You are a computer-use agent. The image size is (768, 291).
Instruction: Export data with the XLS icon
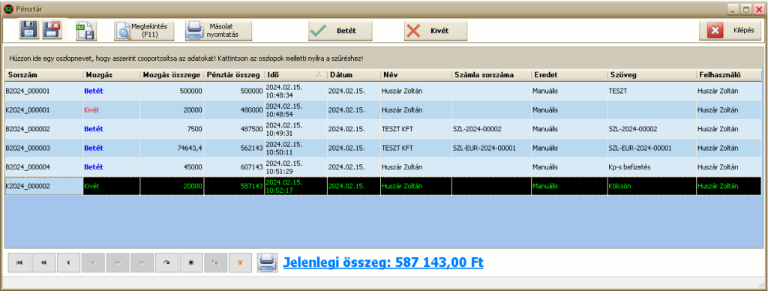85,30
